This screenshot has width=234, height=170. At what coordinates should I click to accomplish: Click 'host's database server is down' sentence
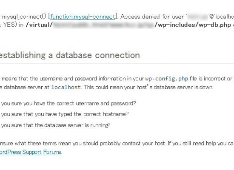point(175,87)
